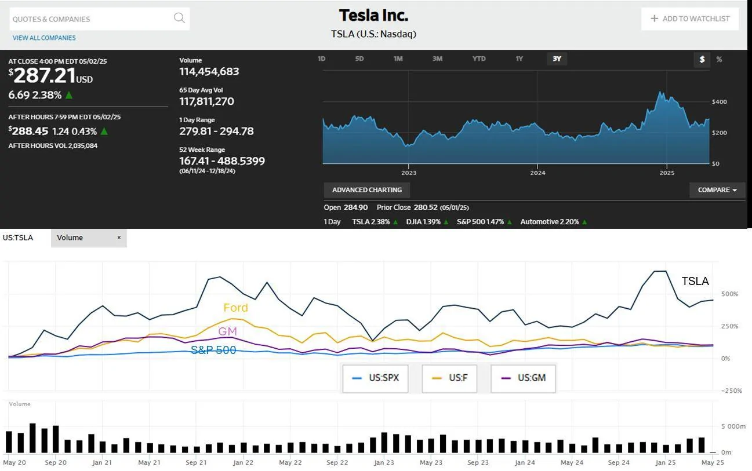Click the after hours price 288.45
Viewport: 752px width, 471px height.
tap(31, 131)
